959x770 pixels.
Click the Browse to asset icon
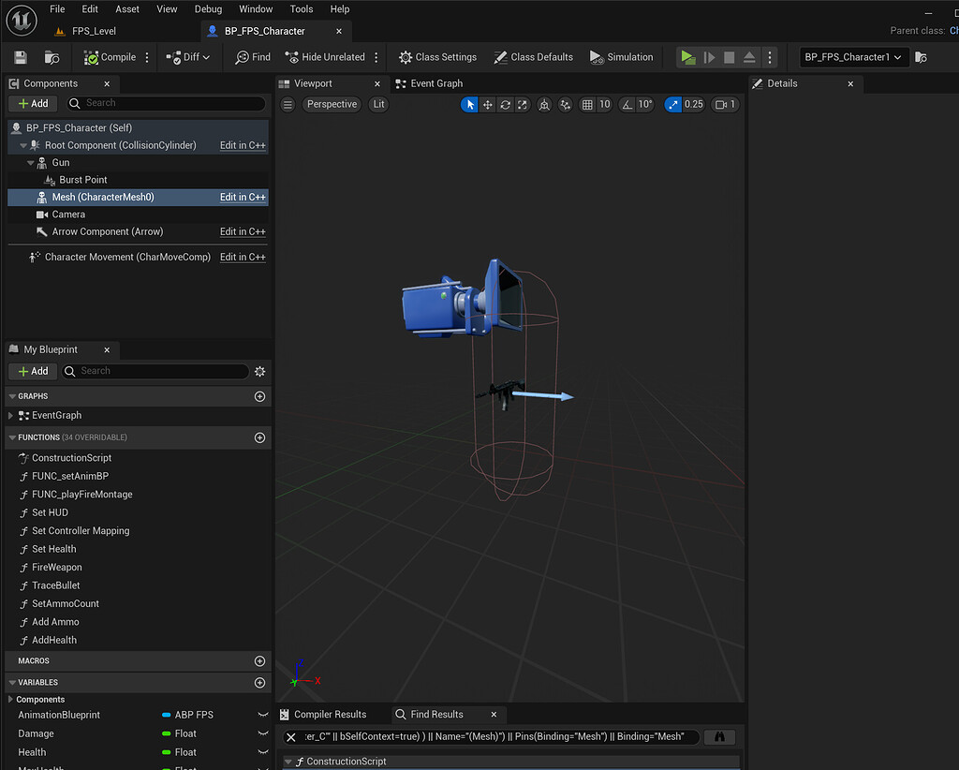52,57
